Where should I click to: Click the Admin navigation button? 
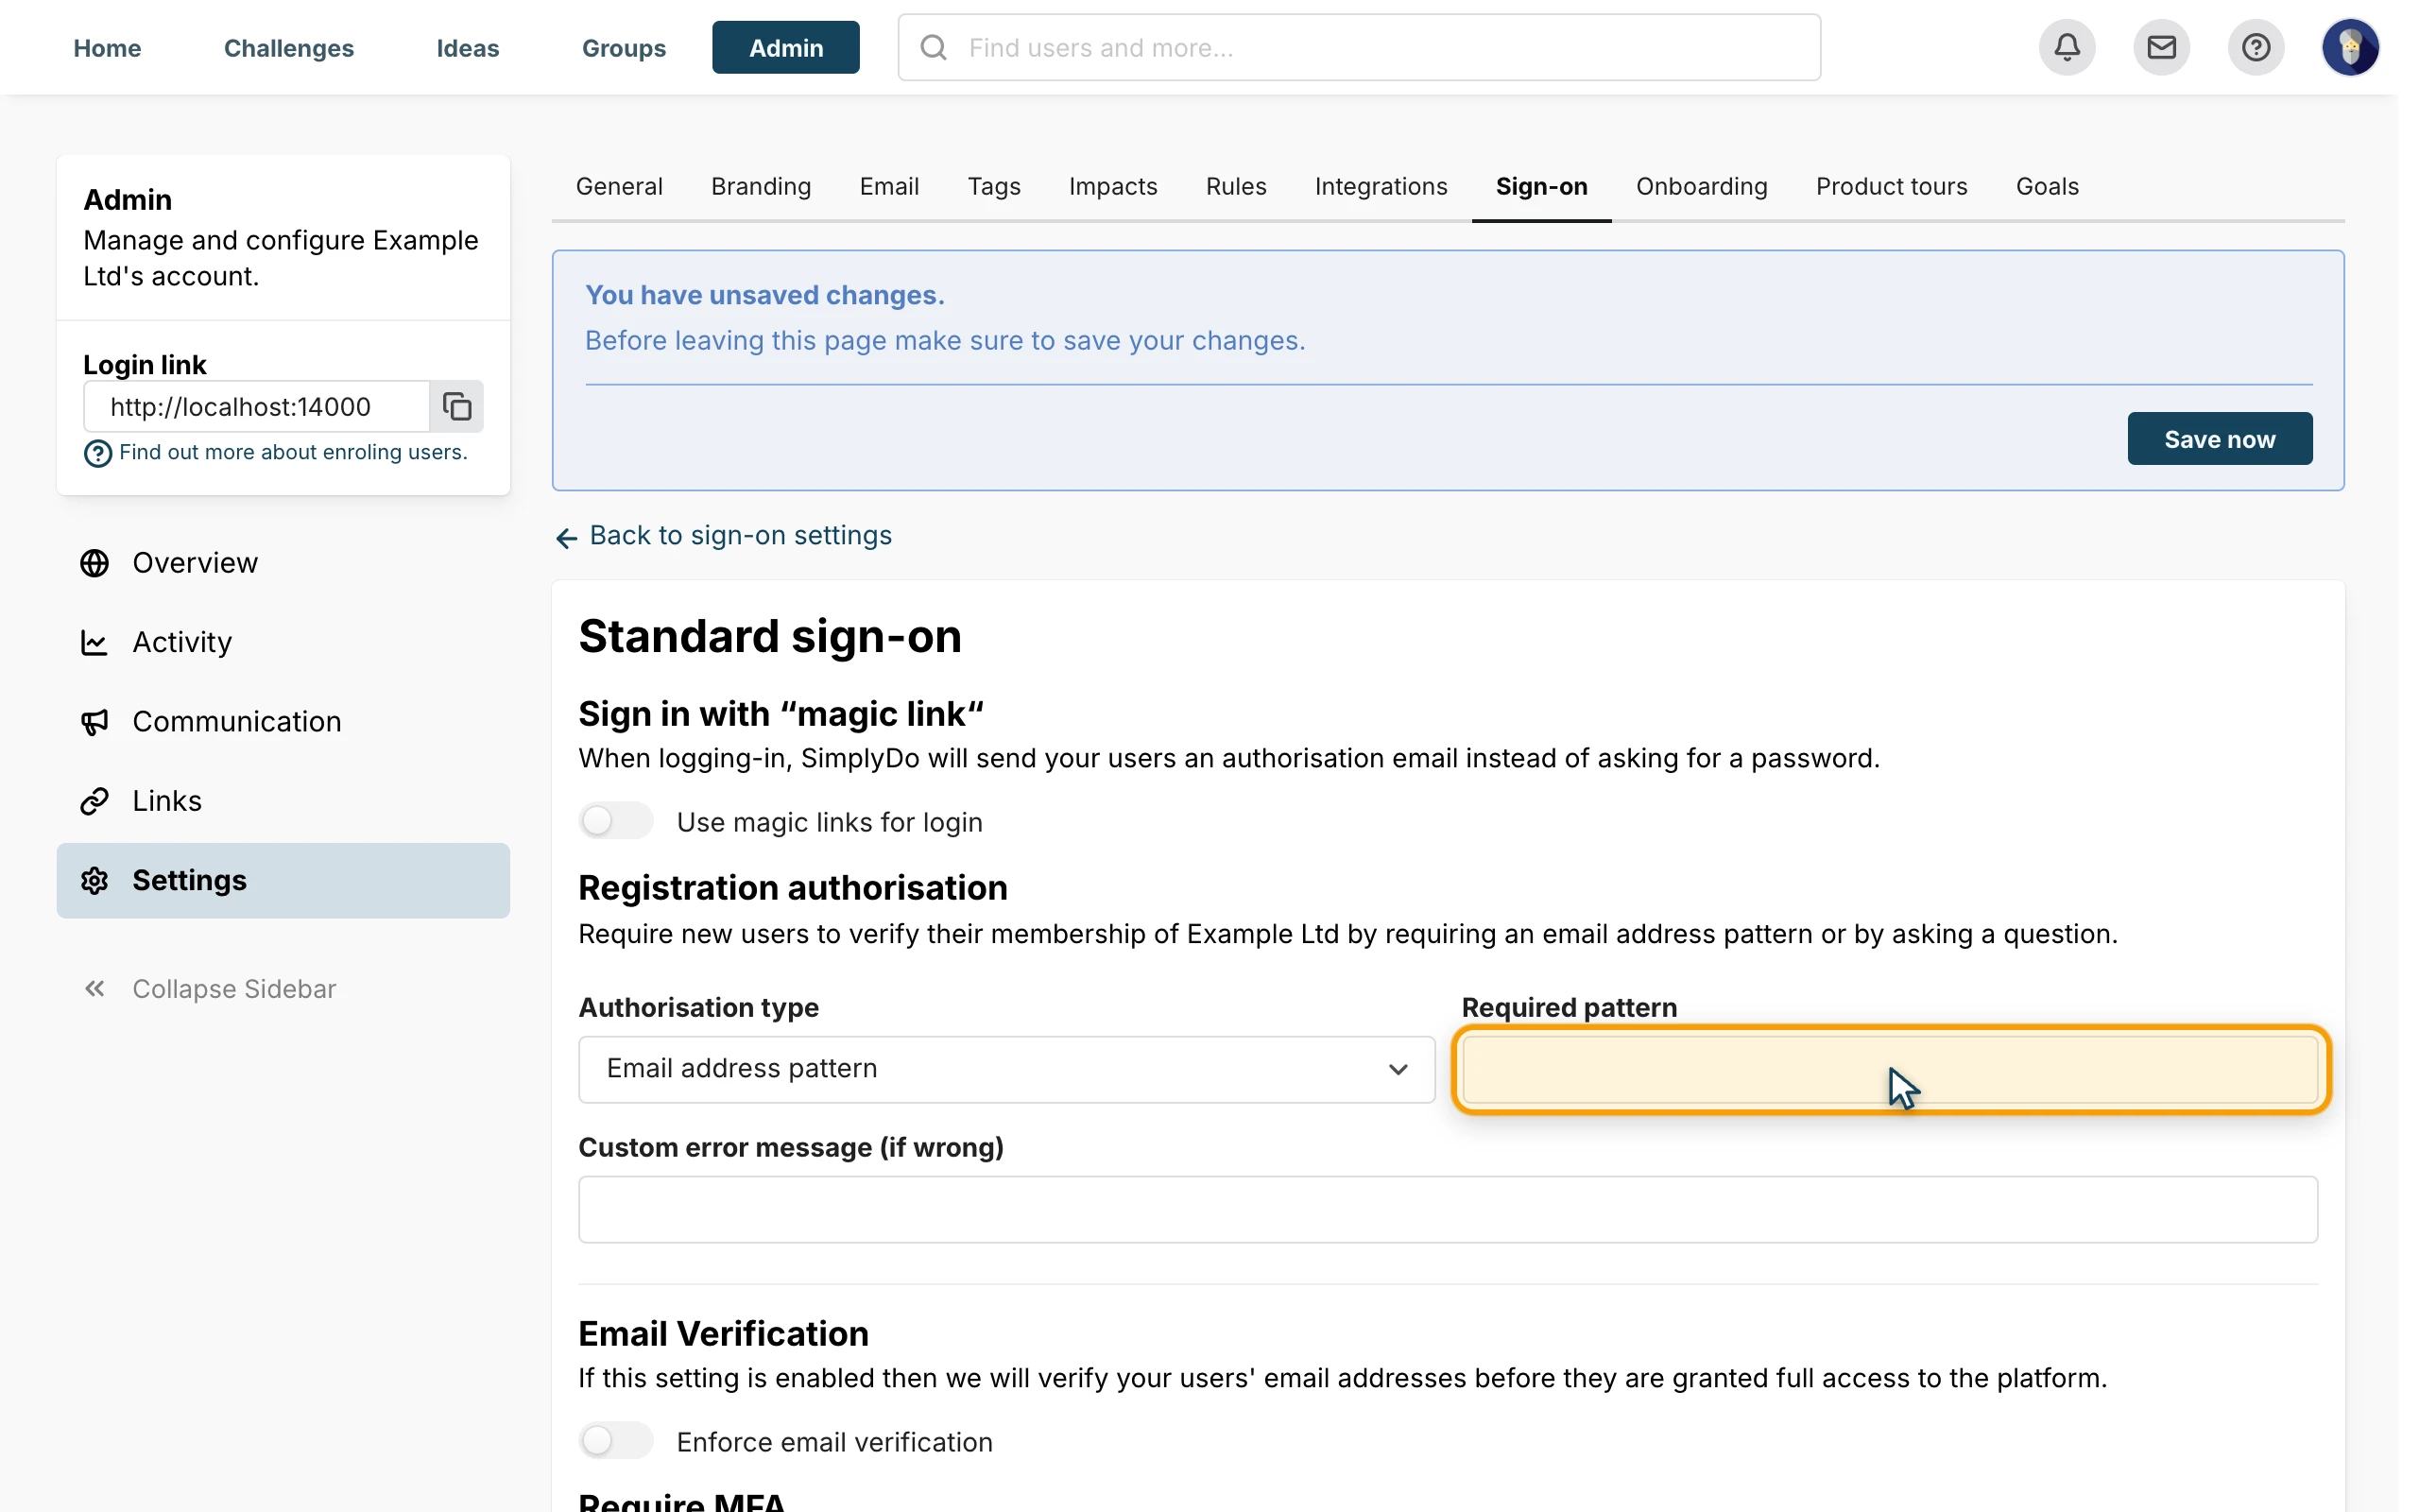pos(785,47)
